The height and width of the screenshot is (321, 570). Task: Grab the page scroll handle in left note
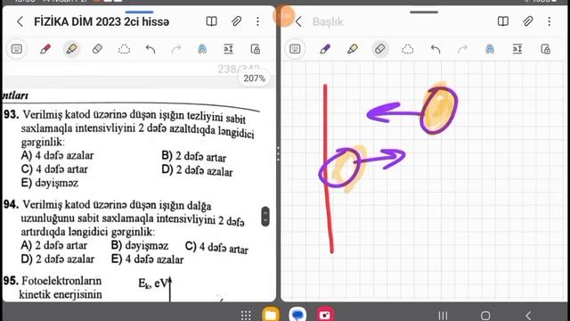tap(265, 217)
